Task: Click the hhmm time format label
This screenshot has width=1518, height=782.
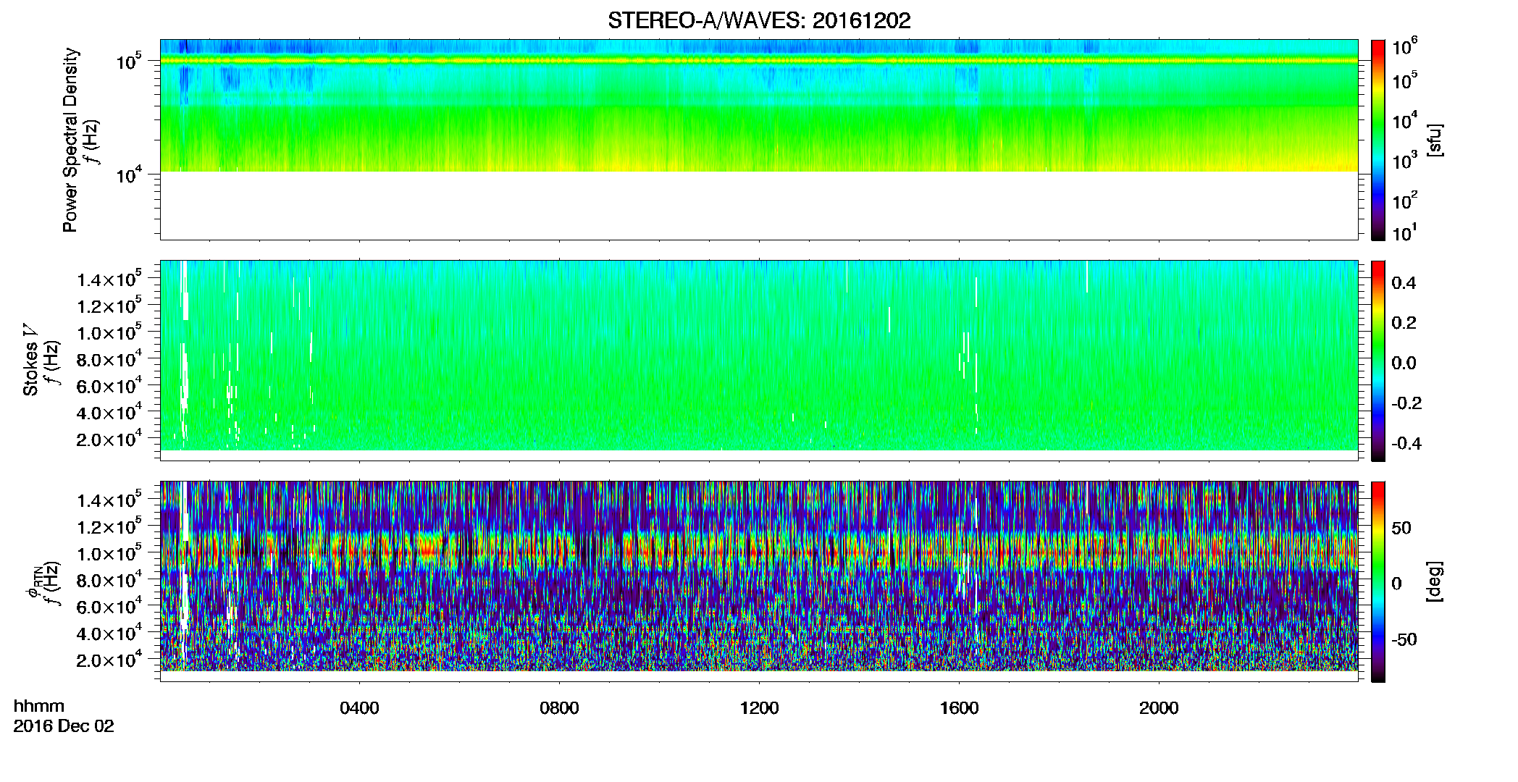Action: (39, 706)
